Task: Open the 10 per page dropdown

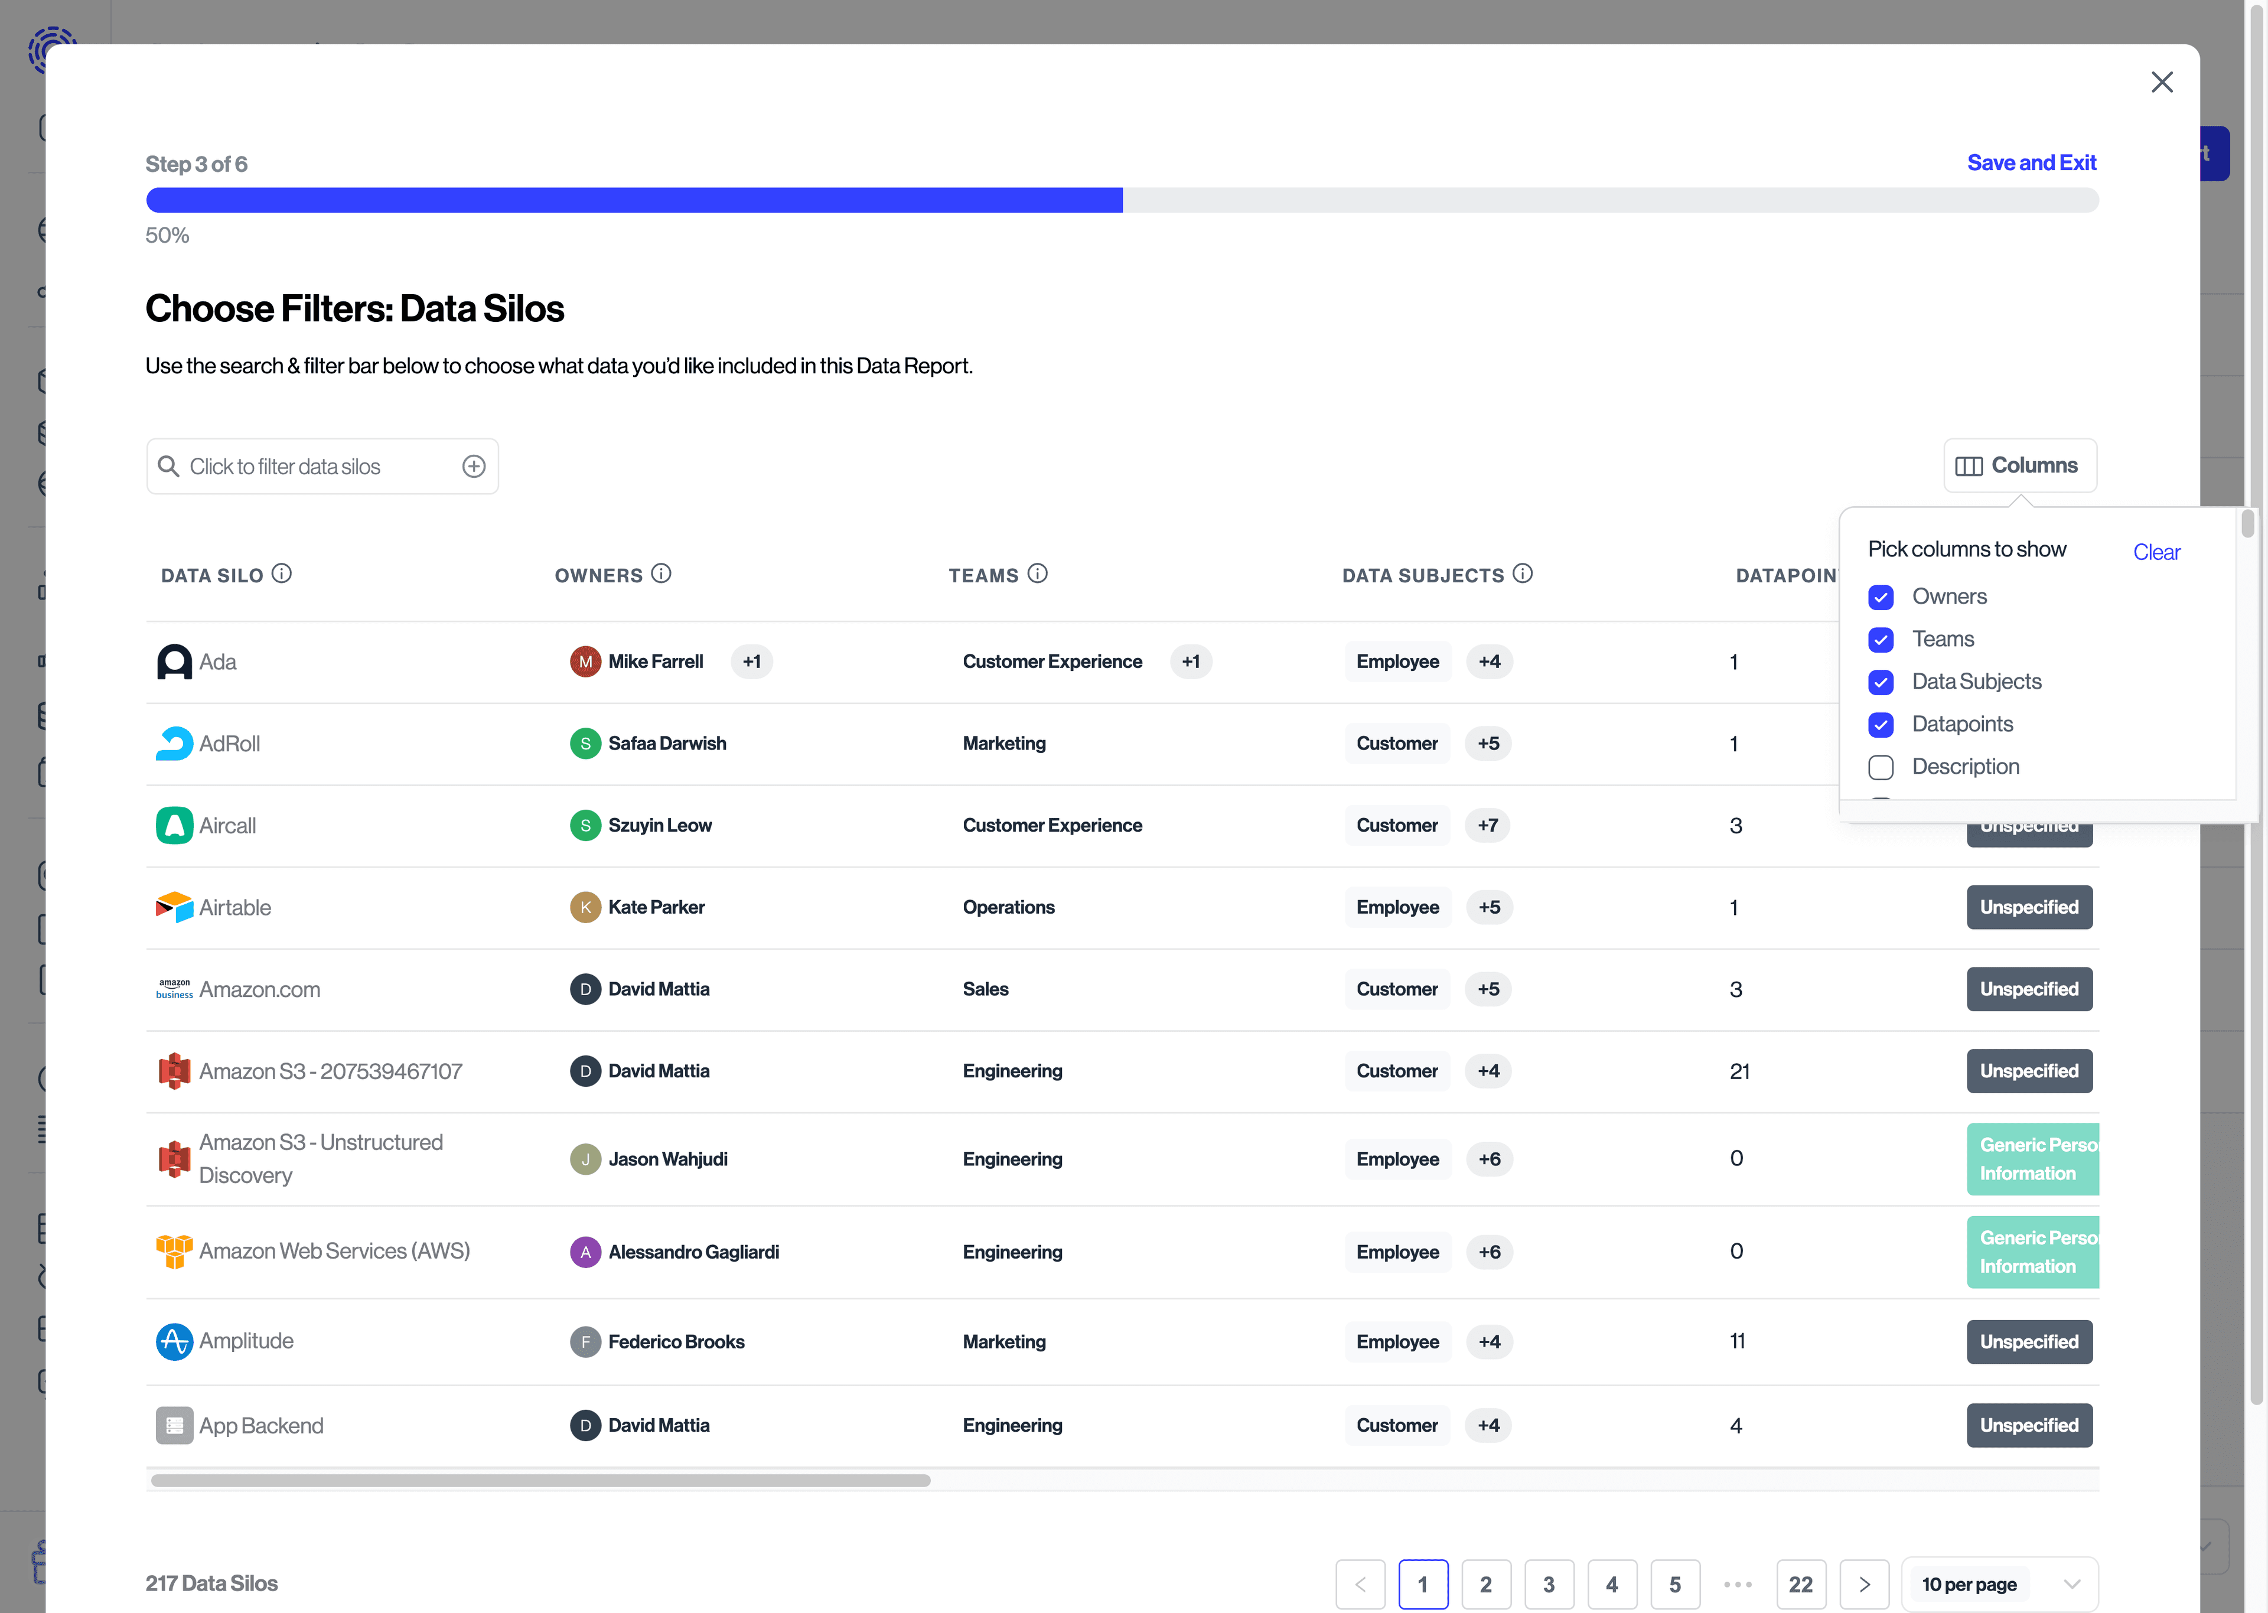Action: tap(2000, 1584)
